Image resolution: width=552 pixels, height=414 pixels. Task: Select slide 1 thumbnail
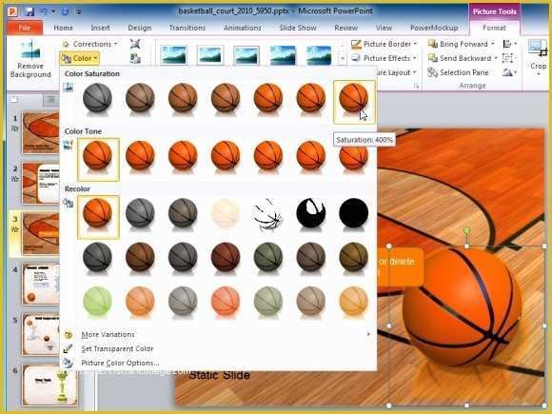pyautogui.click(x=41, y=132)
